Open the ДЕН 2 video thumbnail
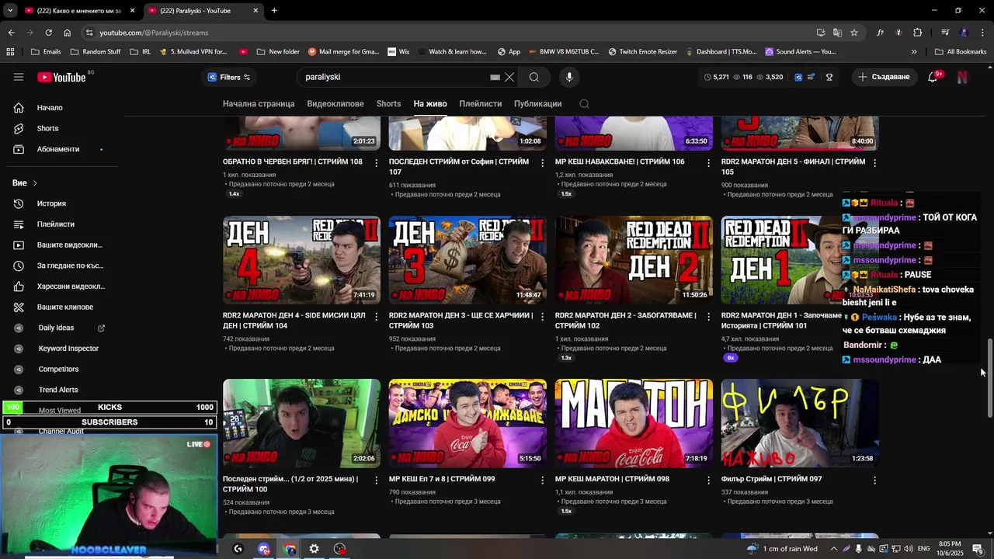The image size is (994, 559). coord(634,260)
